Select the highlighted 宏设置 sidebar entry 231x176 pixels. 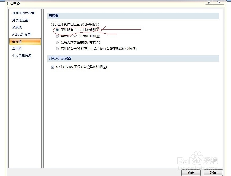(x=17, y=41)
